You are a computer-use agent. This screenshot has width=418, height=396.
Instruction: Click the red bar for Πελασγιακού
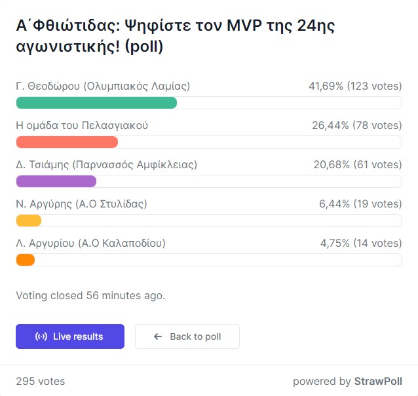[67, 142]
